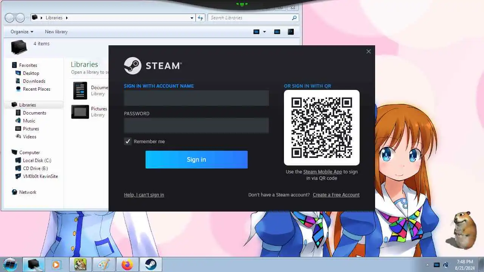Click the blue Sign in button
Viewport: 484px width, 272px height.
(x=196, y=159)
